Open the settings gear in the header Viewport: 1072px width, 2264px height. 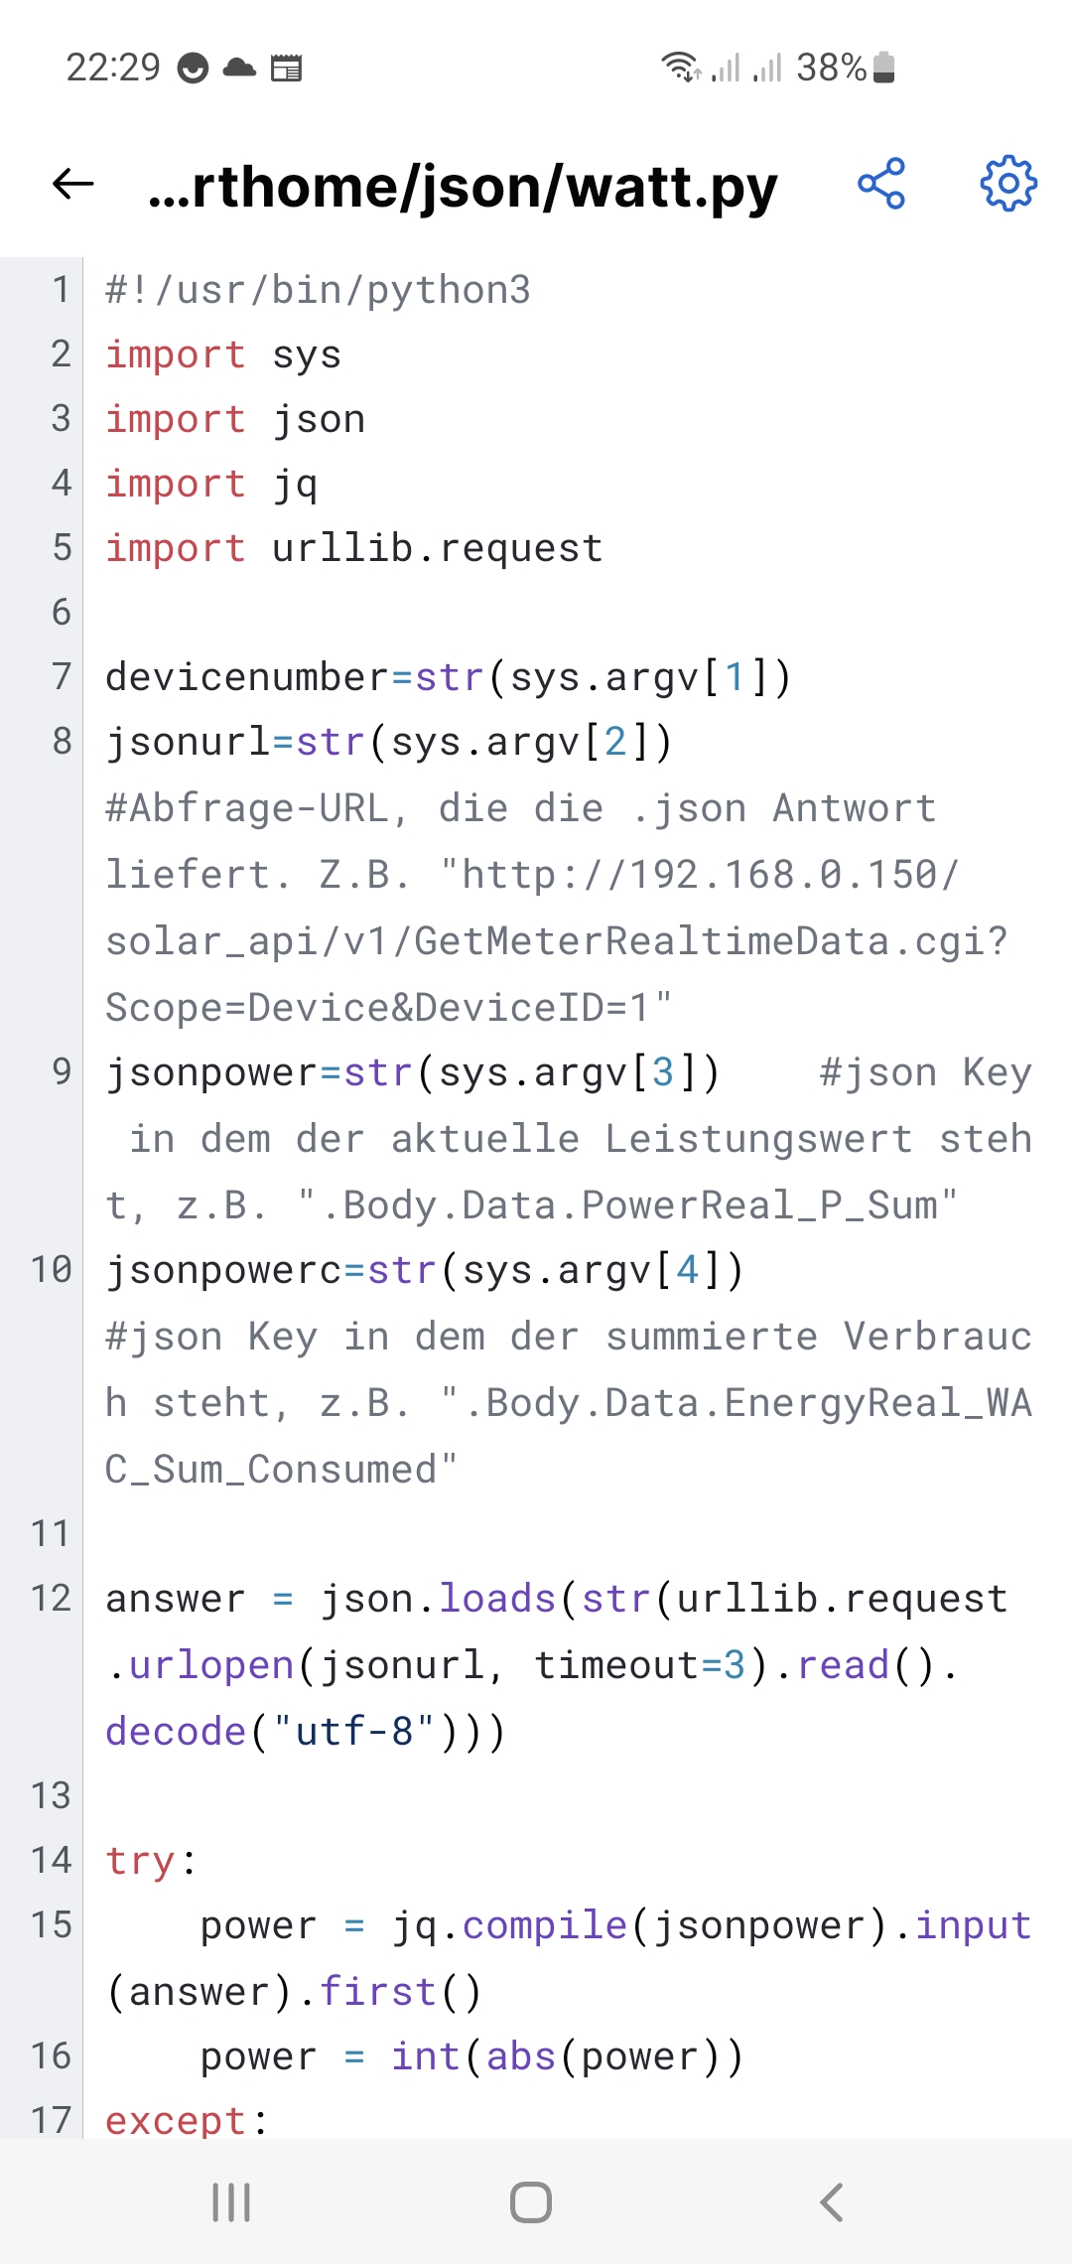click(1008, 184)
